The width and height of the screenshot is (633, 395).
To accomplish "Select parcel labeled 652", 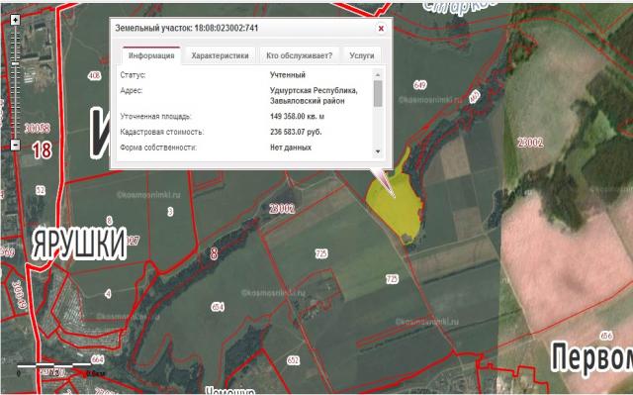I will click(294, 360).
